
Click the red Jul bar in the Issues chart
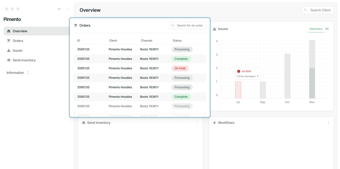tap(238, 90)
